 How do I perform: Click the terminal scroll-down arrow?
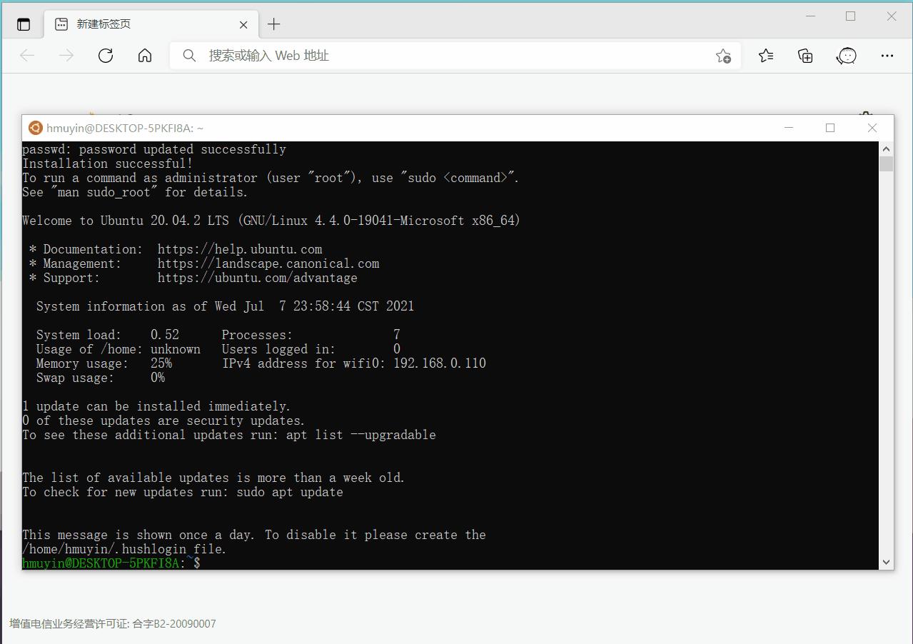click(886, 563)
